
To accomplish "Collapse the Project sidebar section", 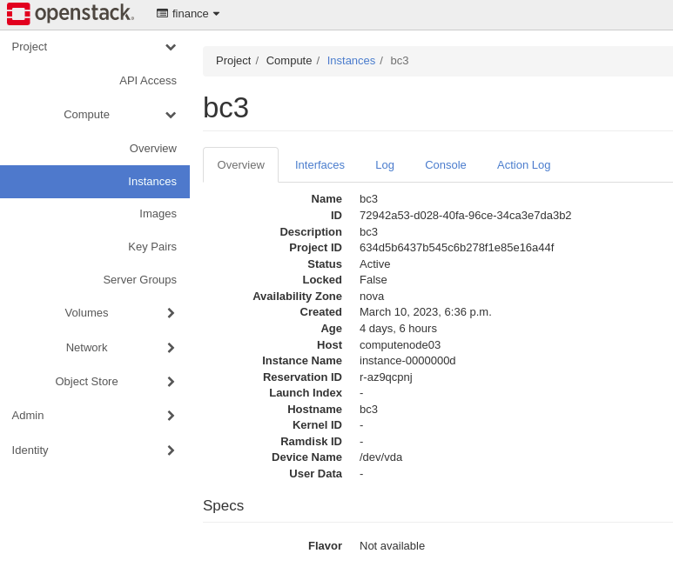I will click(171, 47).
